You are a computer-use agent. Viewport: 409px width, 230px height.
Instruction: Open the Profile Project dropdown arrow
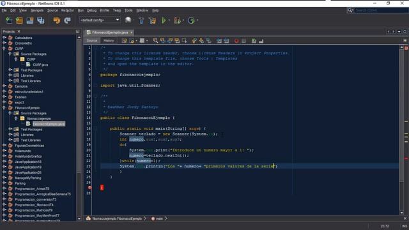197,20
